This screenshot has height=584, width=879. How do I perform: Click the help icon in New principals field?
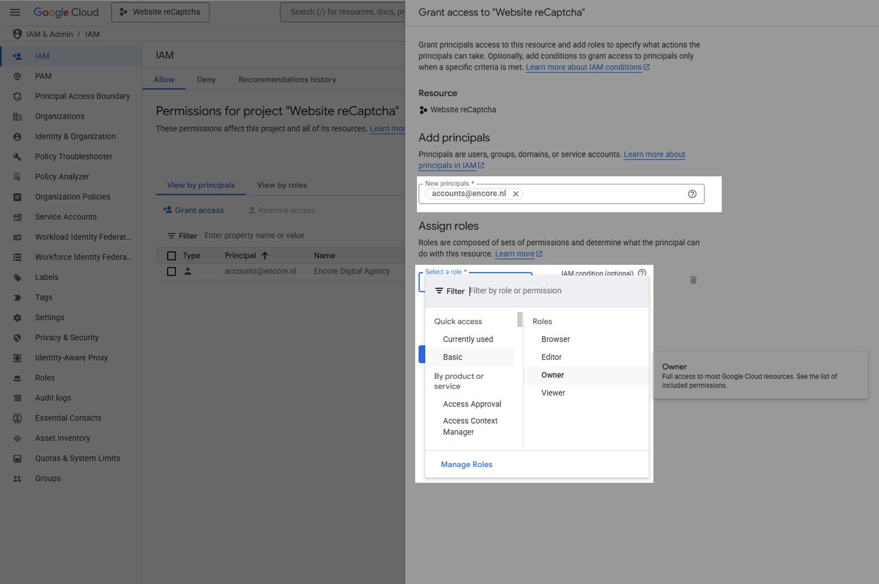692,194
